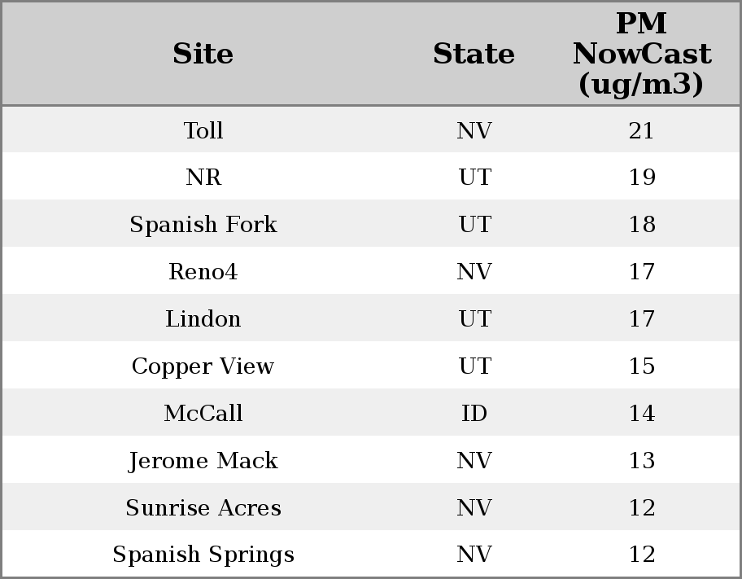The image size is (742, 579).
Task: Select the PM value 15 for Copper View
Action: (641, 366)
